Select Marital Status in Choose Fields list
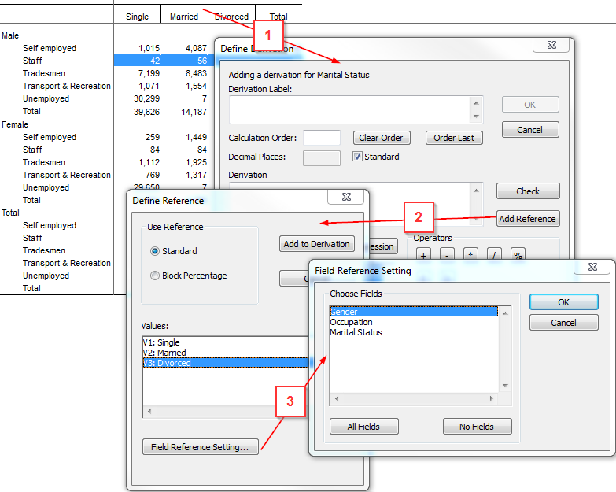 pyautogui.click(x=356, y=332)
